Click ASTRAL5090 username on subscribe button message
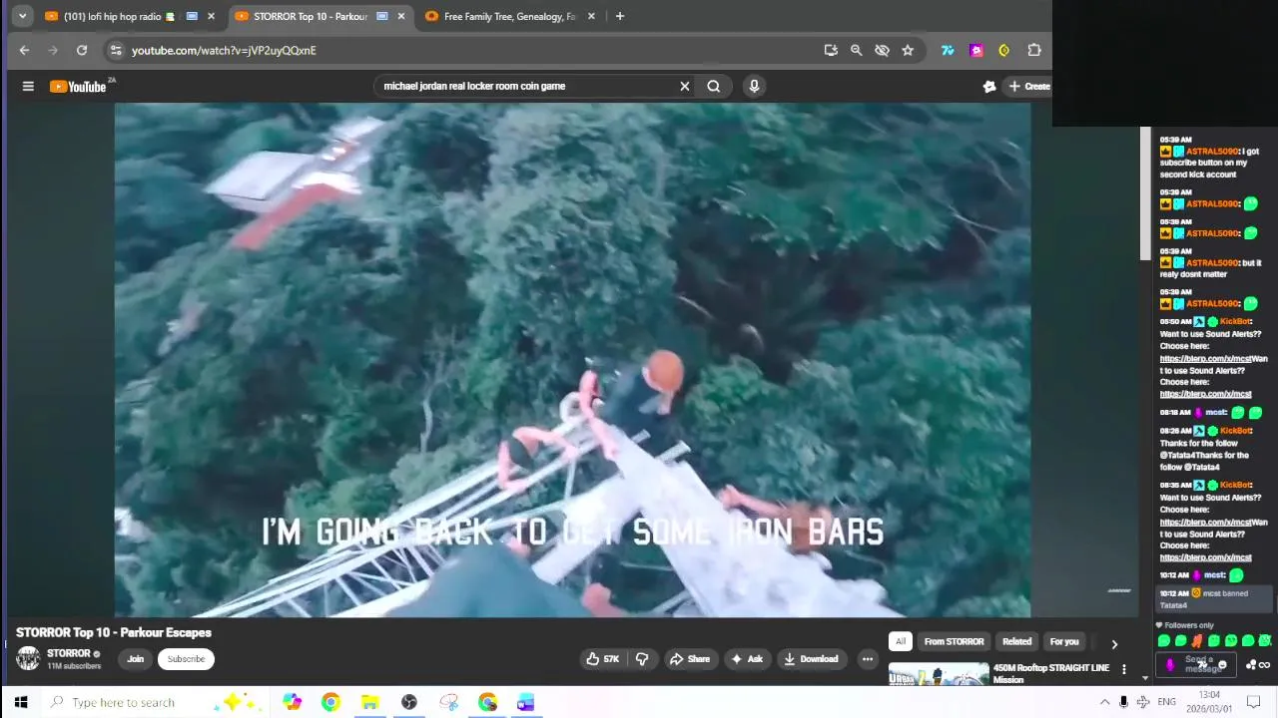Viewport: 1278px width, 718px height. coord(1212,152)
